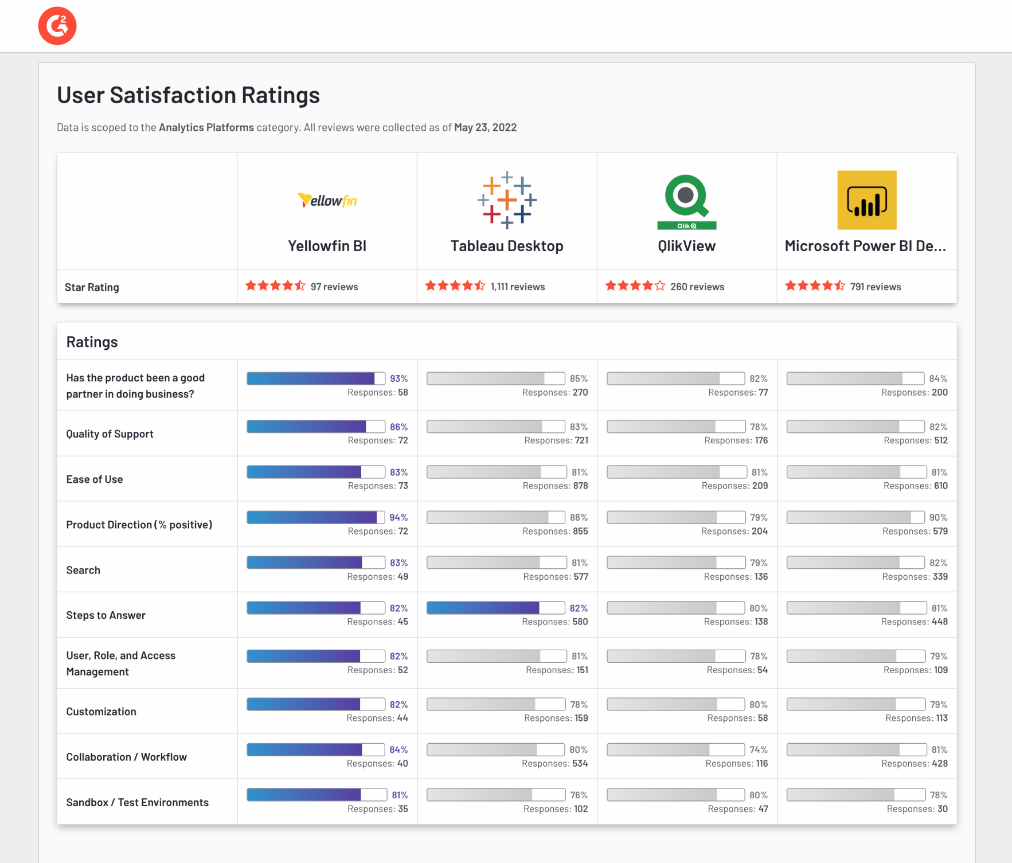Open Tableau Desktop product name link
This screenshot has height=863, width=1012.
507,246
